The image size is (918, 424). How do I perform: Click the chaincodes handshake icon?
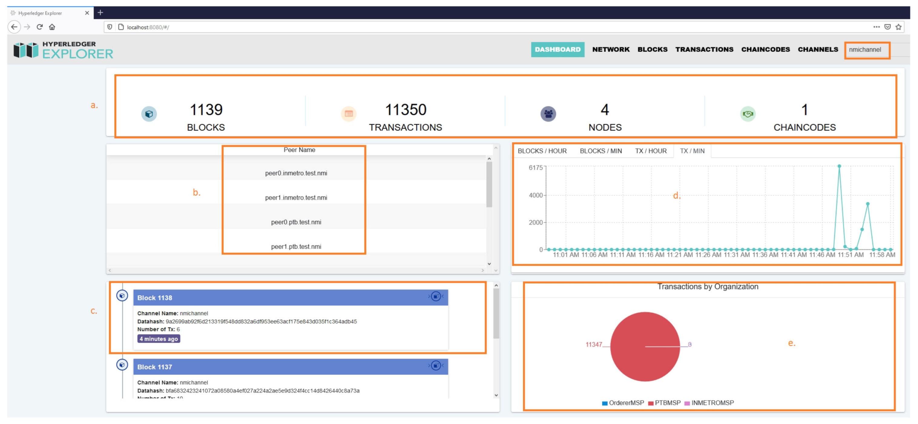coord(748,114)
